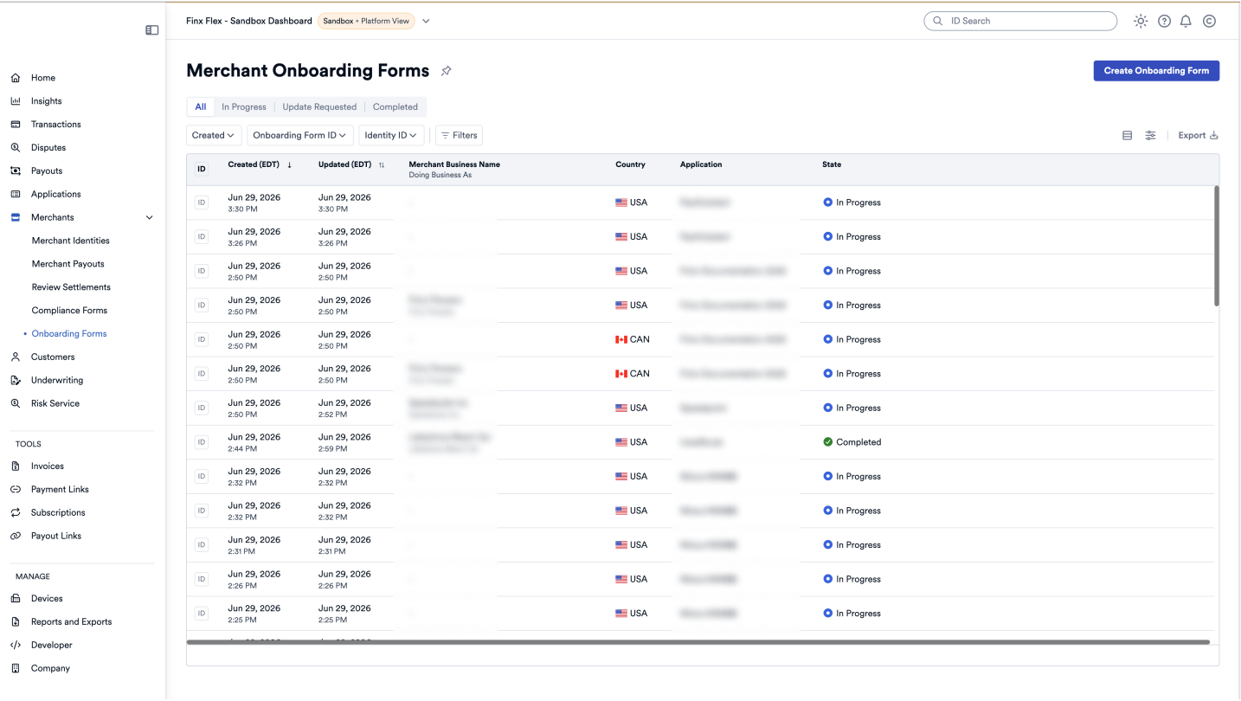The image size is (1241, 701).
Task: Open Merchant Identities submenu item
Action: [x=71, y=241]
